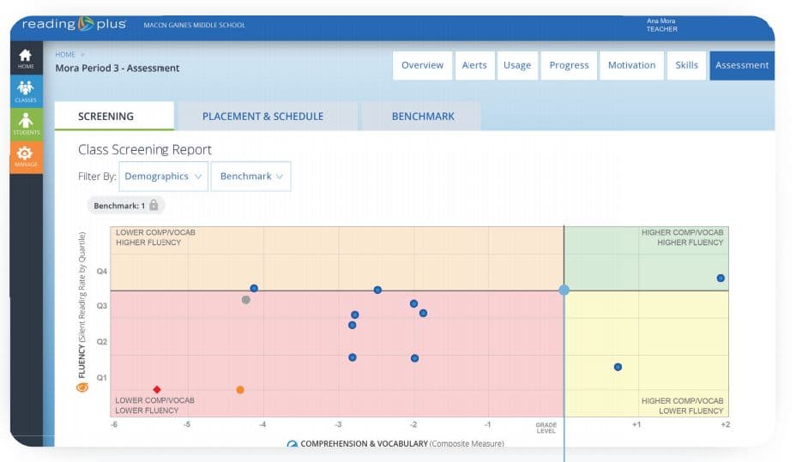Click the -6 axis label

click(114, 424)
